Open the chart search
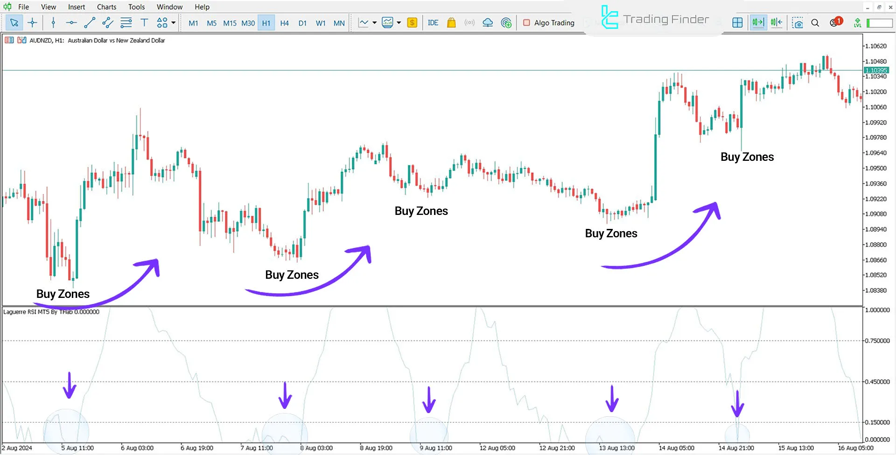The image size is (896, 455). 815,22
